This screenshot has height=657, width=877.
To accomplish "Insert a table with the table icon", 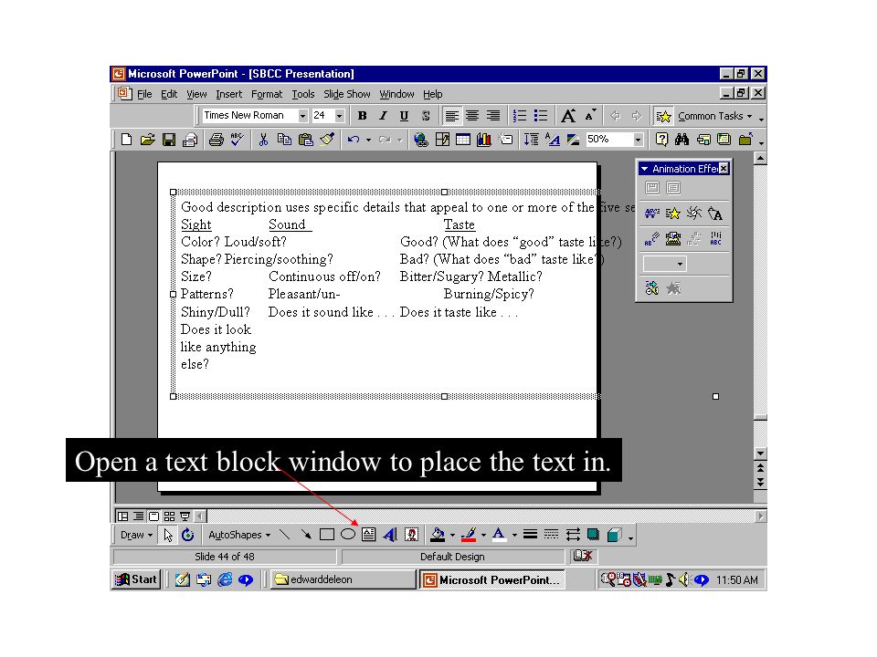I will [x=463, y=139].
